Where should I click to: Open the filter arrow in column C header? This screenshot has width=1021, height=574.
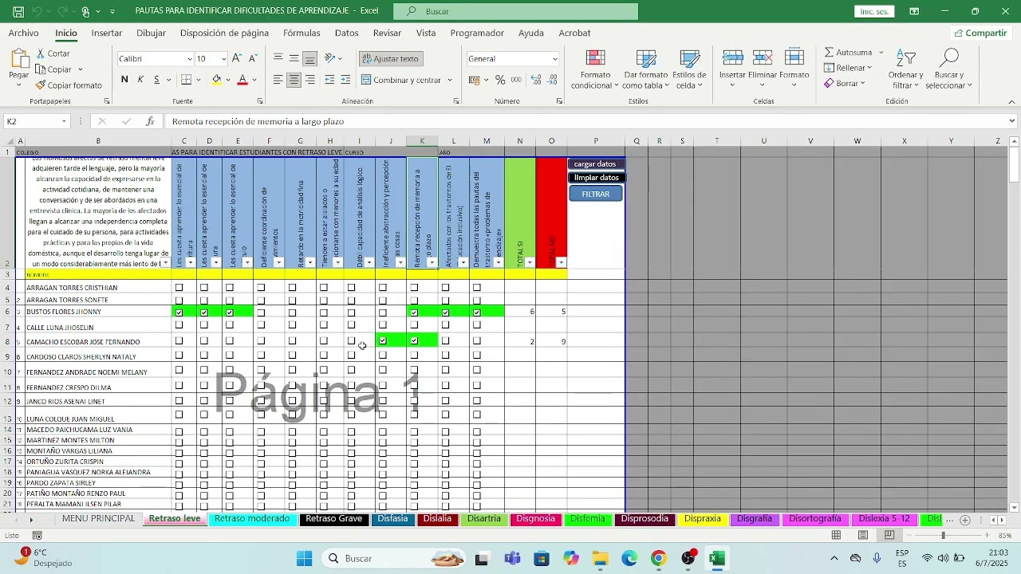point(191,262)
